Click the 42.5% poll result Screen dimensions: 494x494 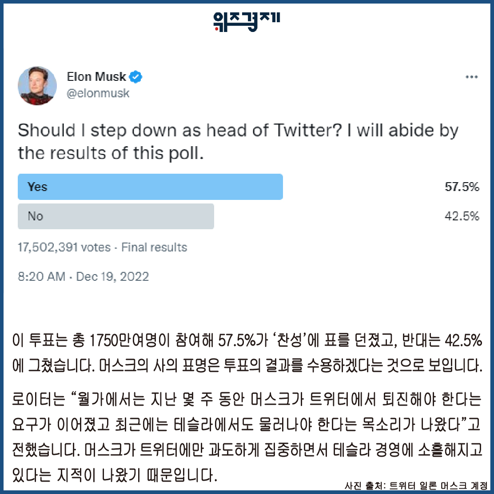tap(462, 216)
